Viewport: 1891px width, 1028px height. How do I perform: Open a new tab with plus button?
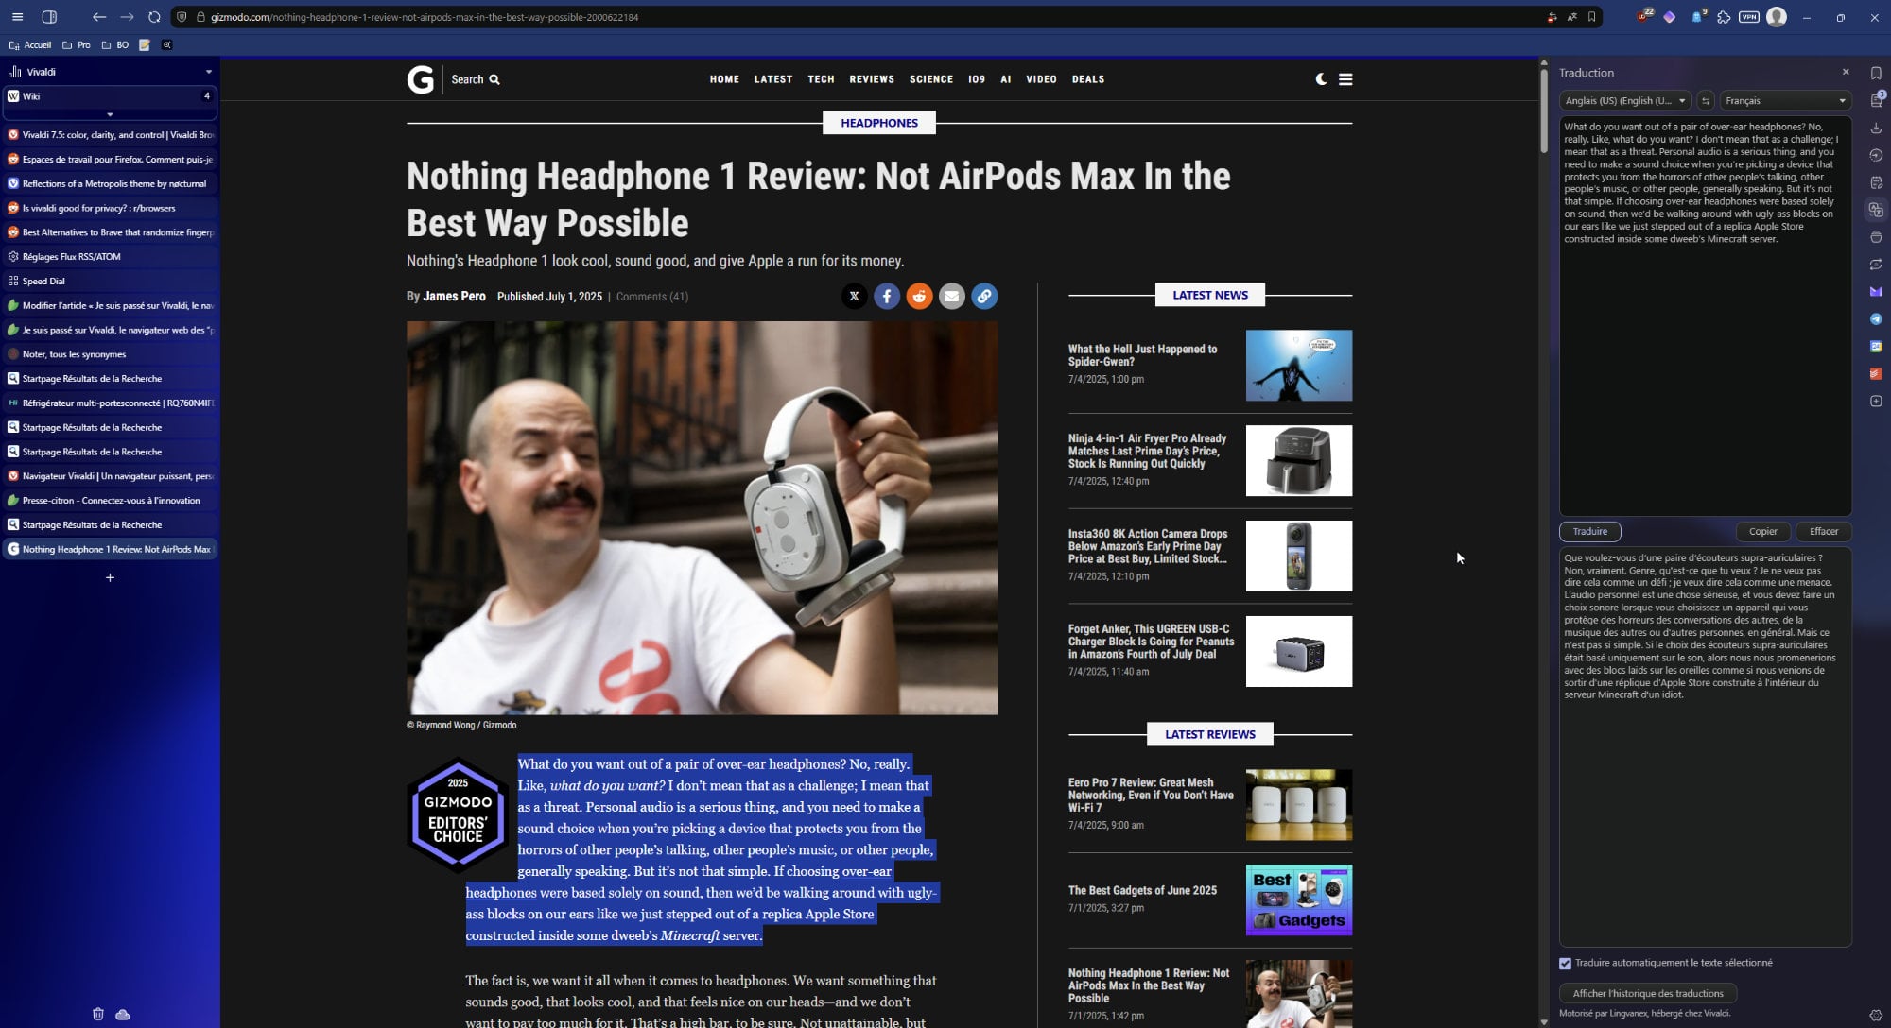tap(110, 577)
